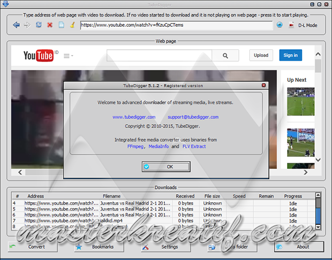Open the Settings button
Viewport: 332px width, 260px height.
pos(166,247)
